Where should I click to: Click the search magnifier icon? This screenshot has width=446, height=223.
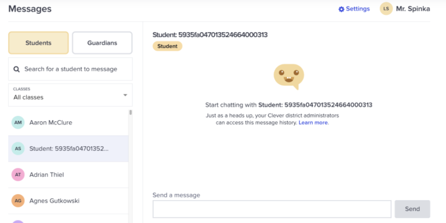pos(16,69)
